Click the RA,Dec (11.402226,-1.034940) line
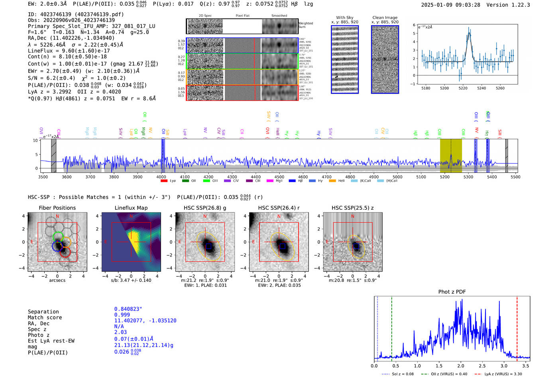The height and width of the screenshot is (380, 558). pos(71,38)
